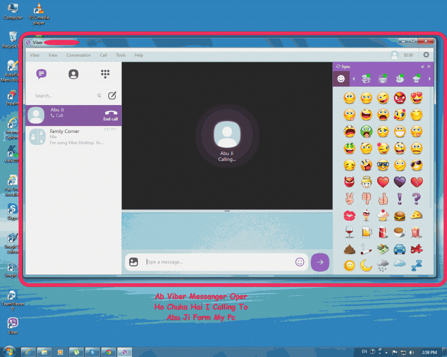The width and height of the screenshot is (447, 357).
Task: Collapse the sticker panel with the arrow icon
Action: pos(423,66)
